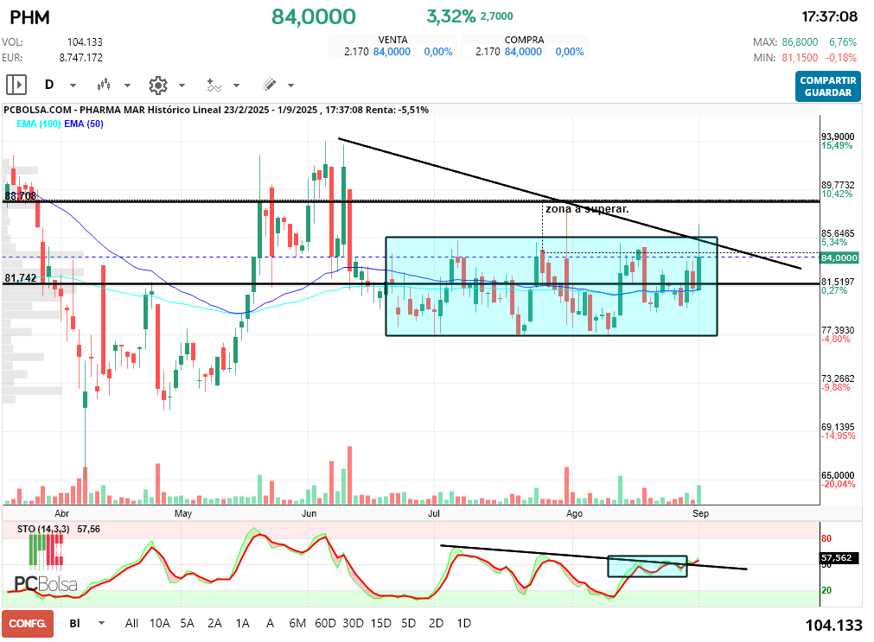Click the COMPARTIR GUARDAR button
This screenshot has height=642, width=874.
coord(827,86)
